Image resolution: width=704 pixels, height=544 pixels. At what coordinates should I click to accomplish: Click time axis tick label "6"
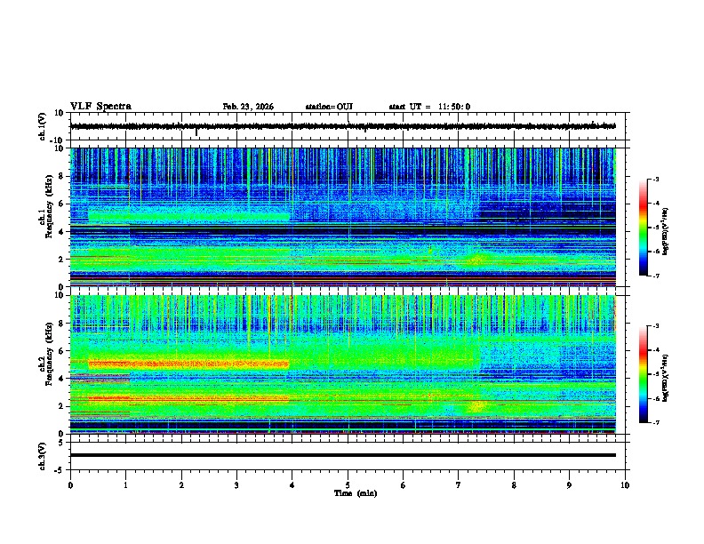pyautogui.click(x=404, y=485)
